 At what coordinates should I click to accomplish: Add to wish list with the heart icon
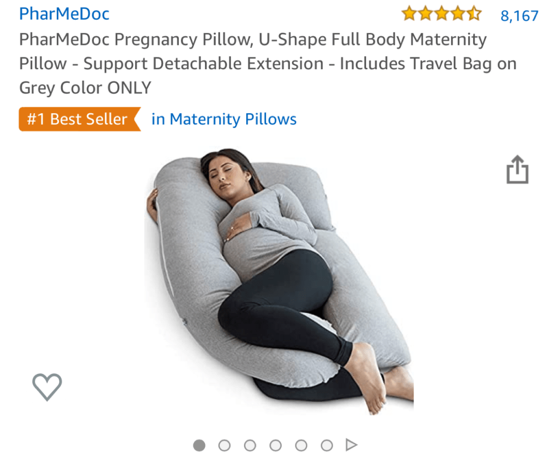(47, 387)
